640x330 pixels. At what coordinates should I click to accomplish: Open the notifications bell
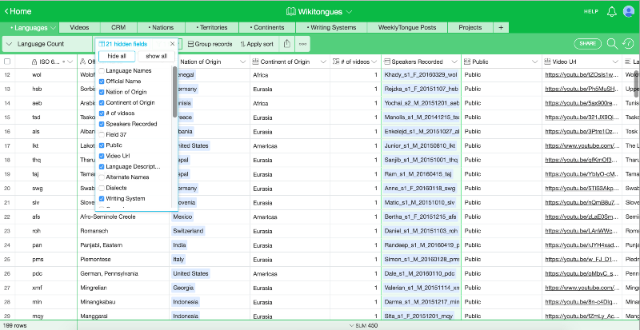[611, 12]
